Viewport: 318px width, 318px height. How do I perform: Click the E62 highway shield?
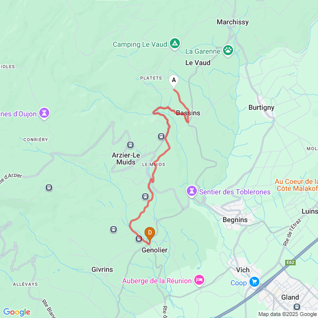tap(290, 262)
